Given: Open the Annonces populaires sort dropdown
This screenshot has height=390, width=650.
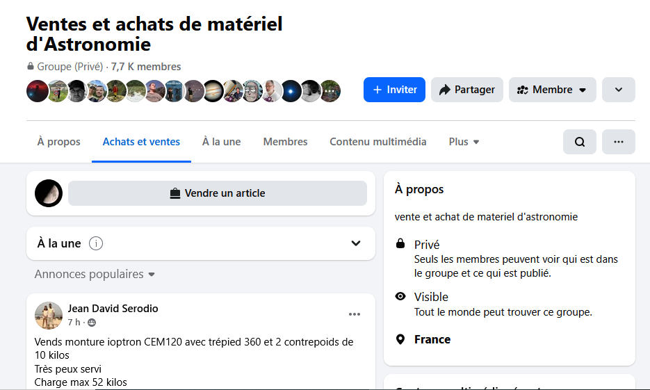Looking at the screenshot, I should click(x=95, y=275).
